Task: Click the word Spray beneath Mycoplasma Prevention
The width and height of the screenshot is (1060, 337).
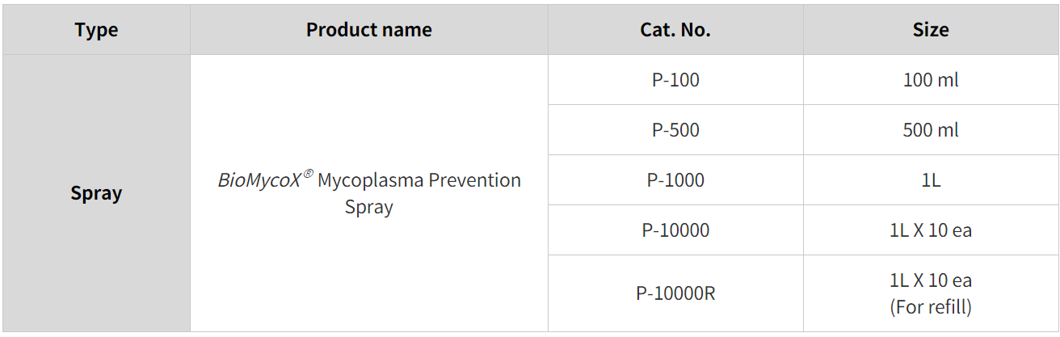Action: 368,207
